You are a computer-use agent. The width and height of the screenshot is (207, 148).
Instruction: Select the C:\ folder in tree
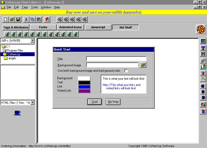tap(6, 47)
